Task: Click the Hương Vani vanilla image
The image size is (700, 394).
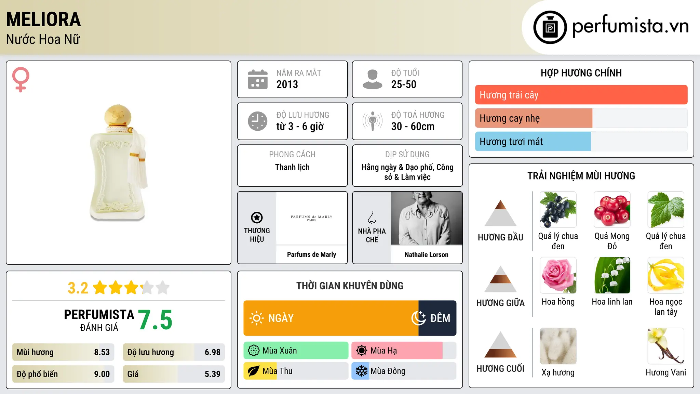Action: click(x=666, y=346)
